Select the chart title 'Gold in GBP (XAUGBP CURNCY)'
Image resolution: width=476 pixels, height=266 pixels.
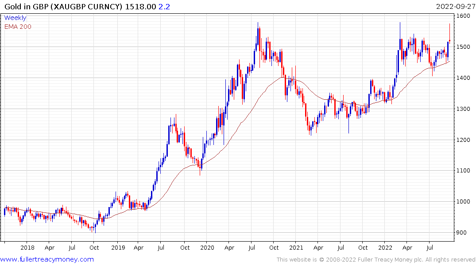[x=63, y=6]
